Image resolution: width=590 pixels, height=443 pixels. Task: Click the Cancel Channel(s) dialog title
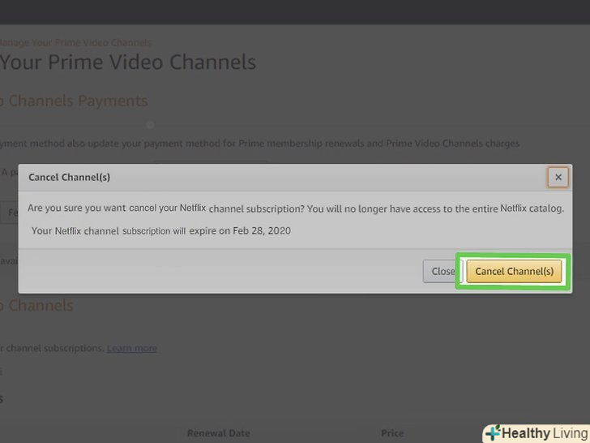(69, 177)
